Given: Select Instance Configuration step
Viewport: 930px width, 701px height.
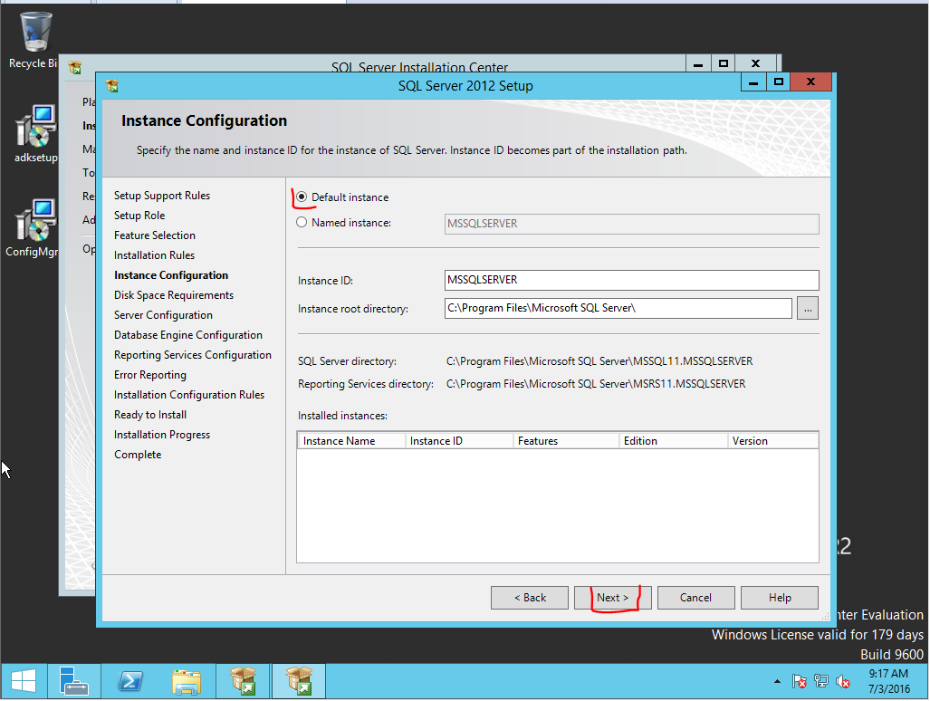Looking at the screenshot, I should point(171,275).
